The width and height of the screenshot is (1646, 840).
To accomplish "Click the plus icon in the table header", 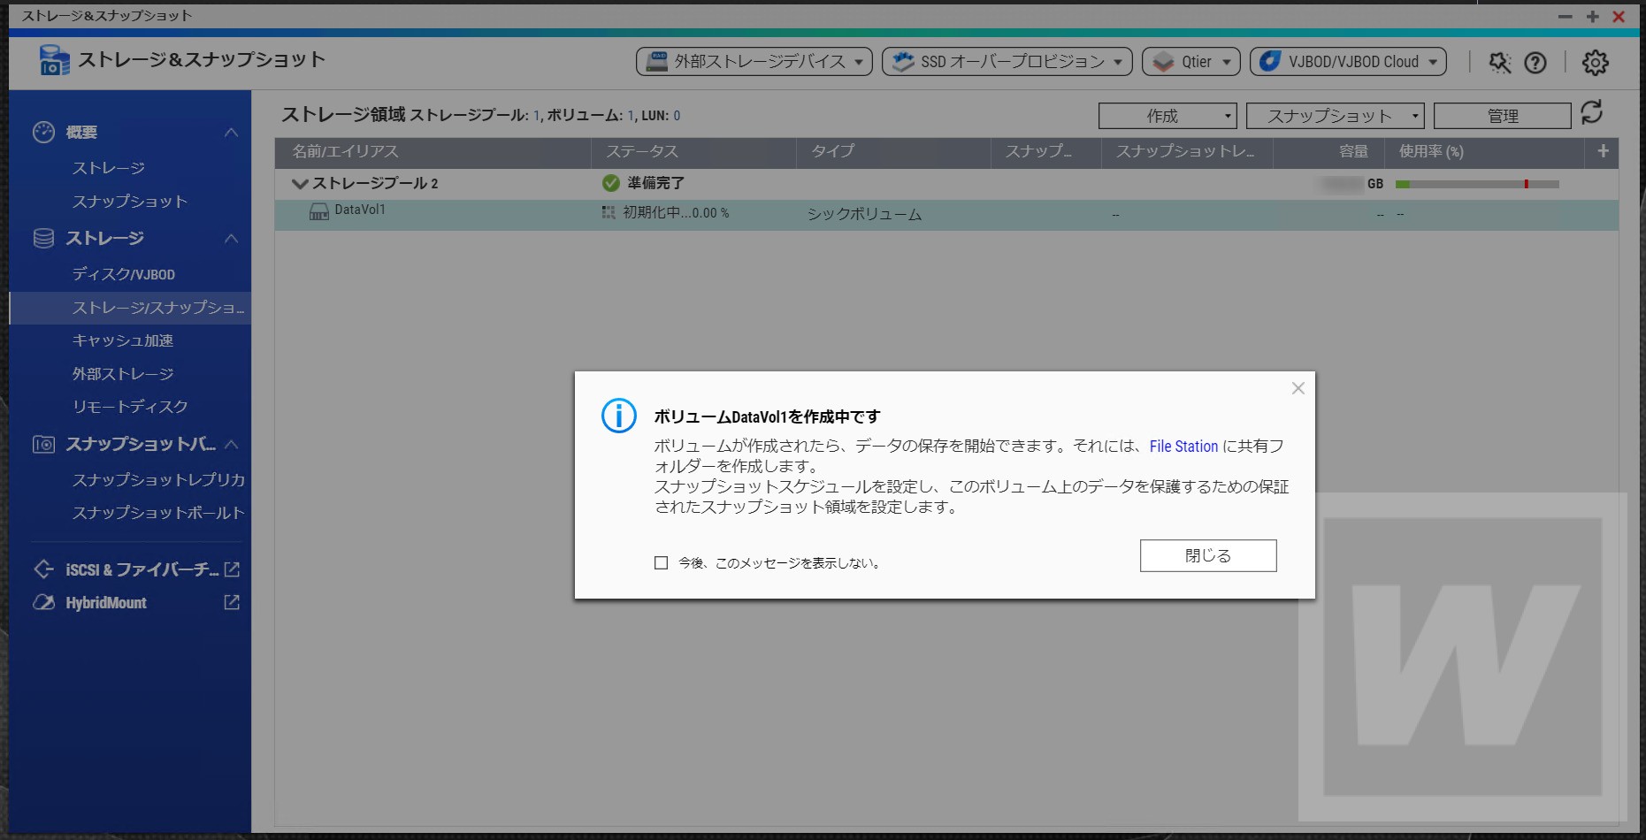I will click(1603, 151).
